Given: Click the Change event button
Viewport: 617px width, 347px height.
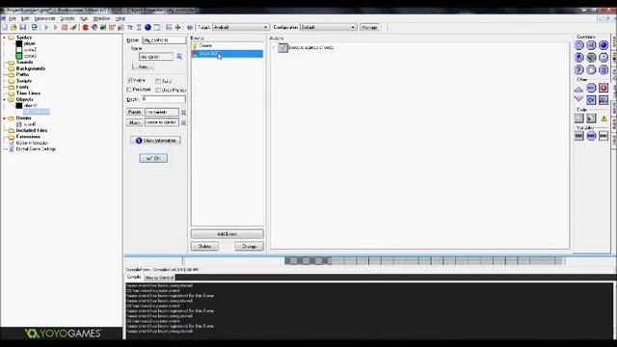Looking at the screenshot, I should coord(249,247).
